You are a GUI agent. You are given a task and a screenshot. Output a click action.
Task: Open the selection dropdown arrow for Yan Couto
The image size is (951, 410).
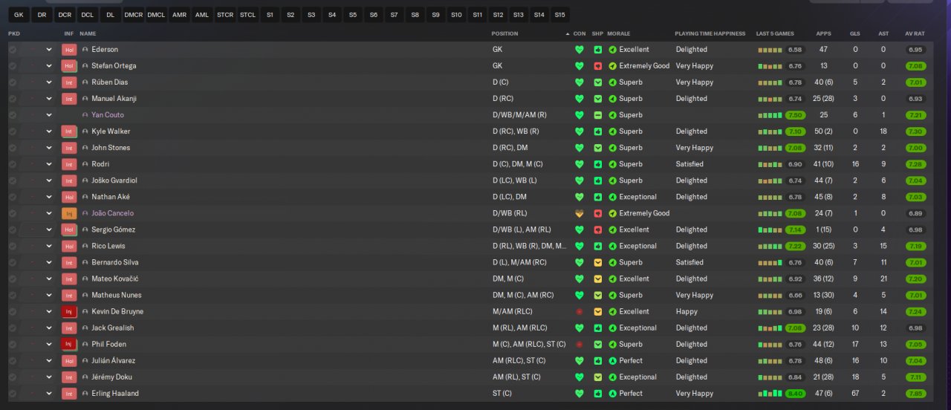(x=49, y=115)
